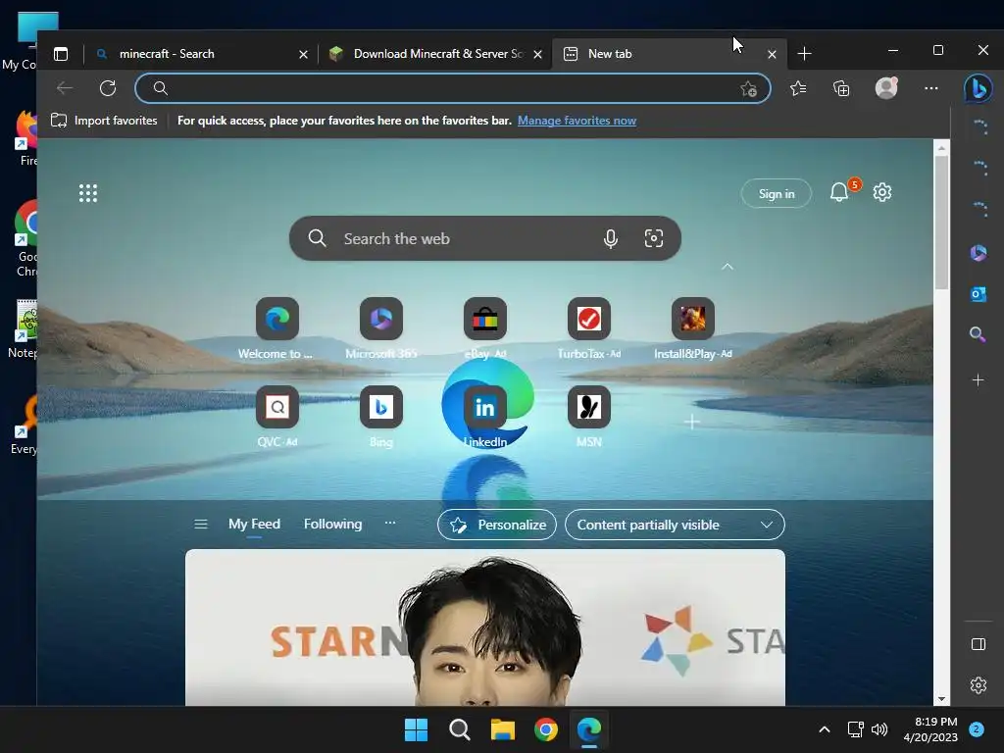Click Import favorites button

pos(104,121)
